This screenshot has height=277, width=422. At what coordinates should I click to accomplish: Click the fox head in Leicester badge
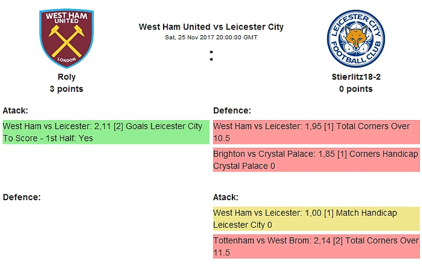pyautogui.click(x=356, y=40)
